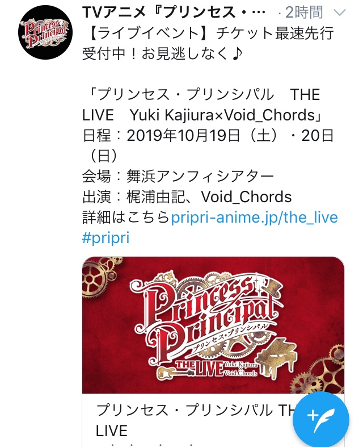Tap the 2時間 timestamp
The width and height of the screenshot is (363, 447).
(x=304, y=12)
